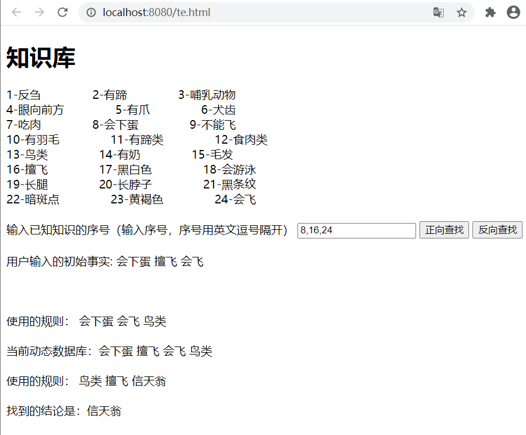526x435 pixels.
Task: Select knowledge item 4-眼向前方
Action: pos(35,110)
